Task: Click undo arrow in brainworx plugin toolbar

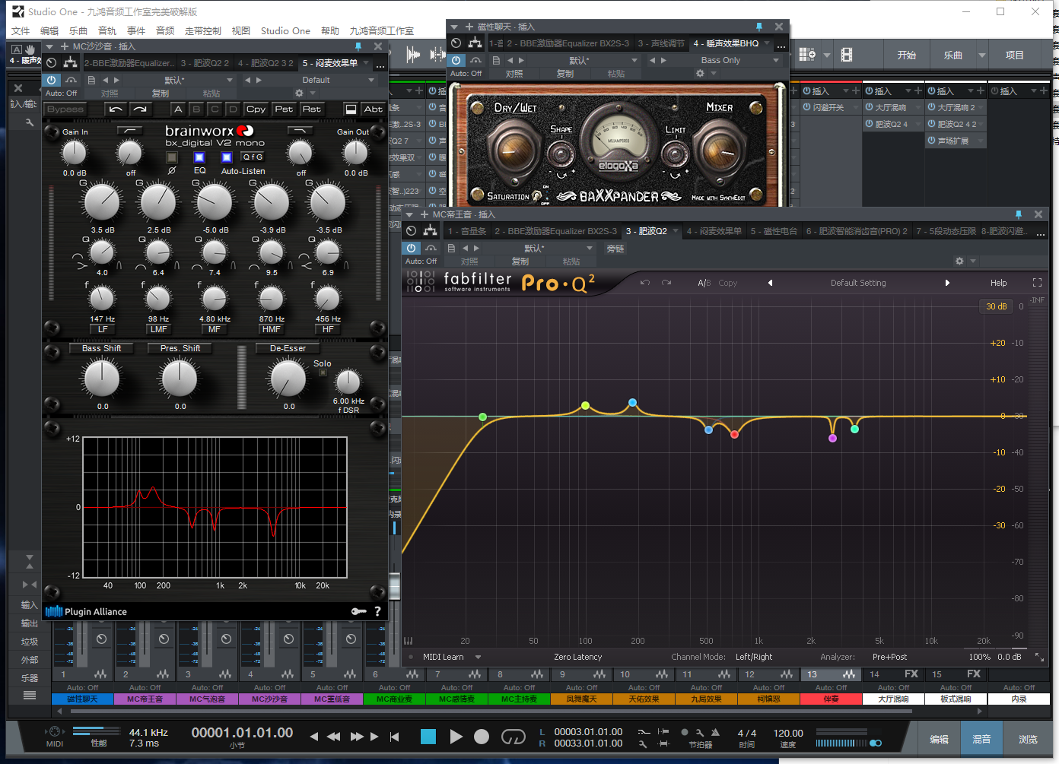Action: pos(116,109)
